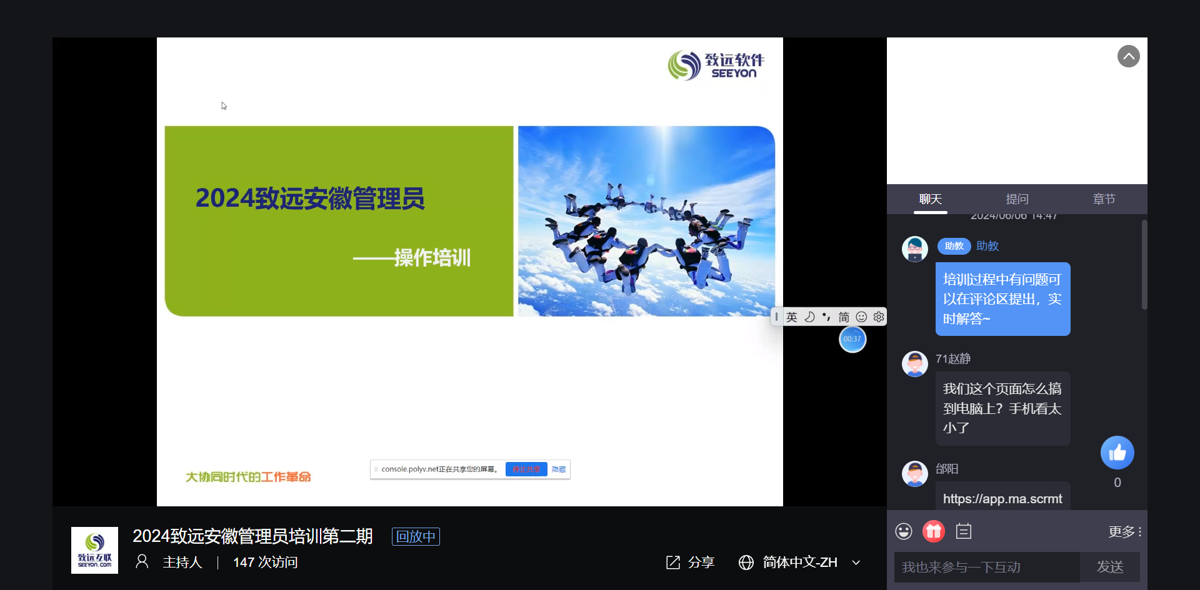Click the 停止共享 stop sharing button

tap(526, 470)
